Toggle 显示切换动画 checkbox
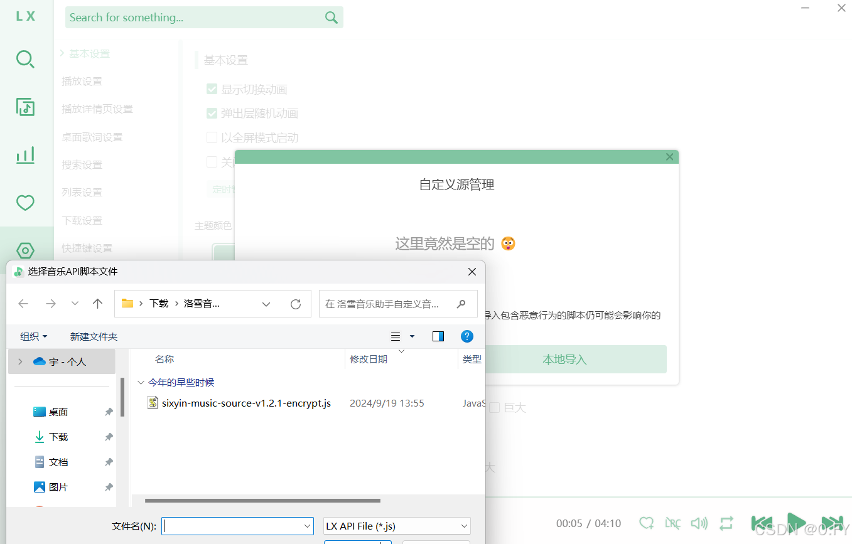The width and height of the screenshot is (852, 544). pyautogui.click(x=212, y=89)
